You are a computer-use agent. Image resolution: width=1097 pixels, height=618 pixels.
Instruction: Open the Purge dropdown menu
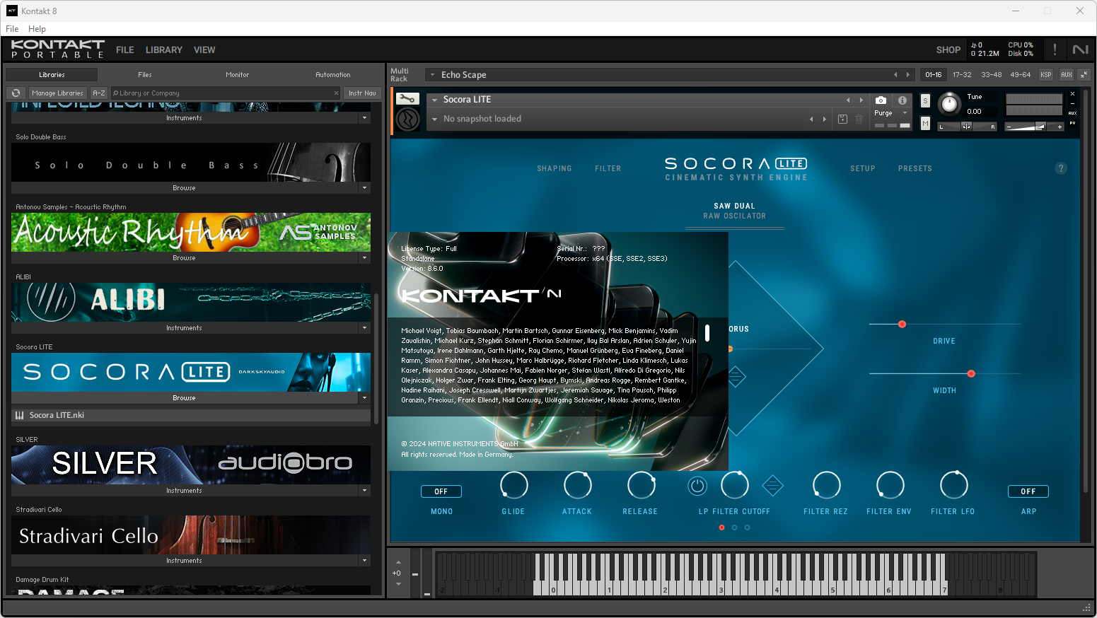pyautogui.click(x=905, y=113)
